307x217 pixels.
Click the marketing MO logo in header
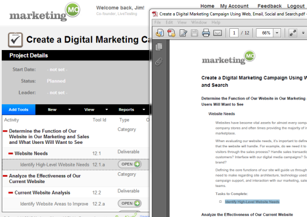45,12
